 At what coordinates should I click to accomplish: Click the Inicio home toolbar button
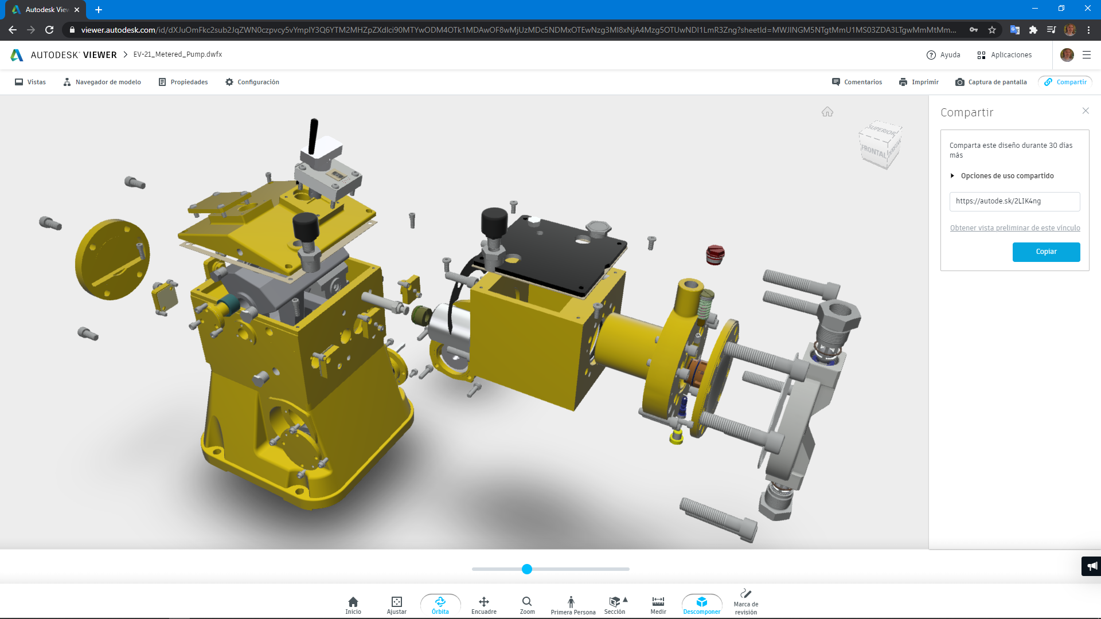pos(353,604)
